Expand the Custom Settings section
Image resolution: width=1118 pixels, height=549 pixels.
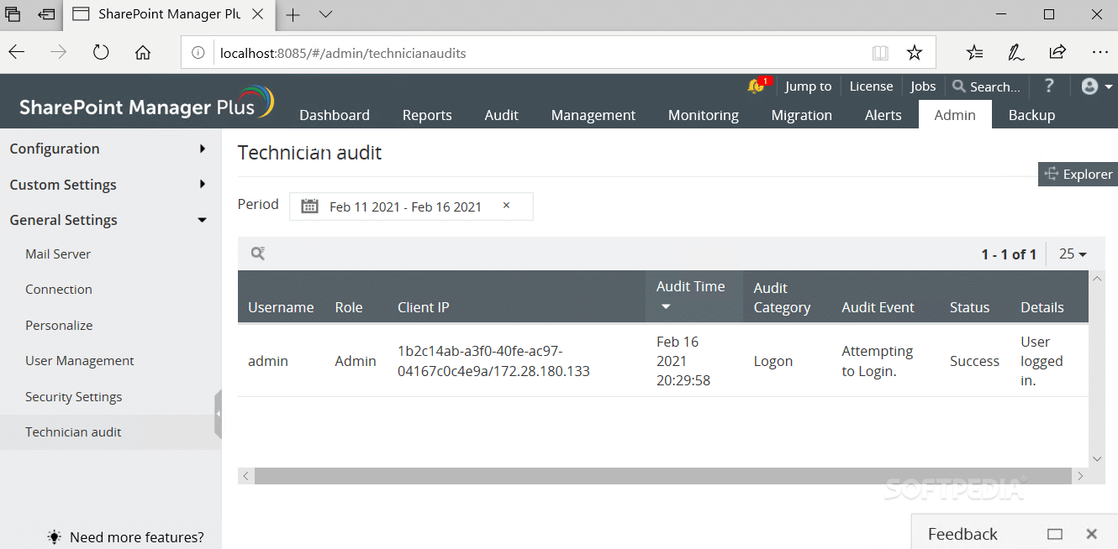(110, 185)
